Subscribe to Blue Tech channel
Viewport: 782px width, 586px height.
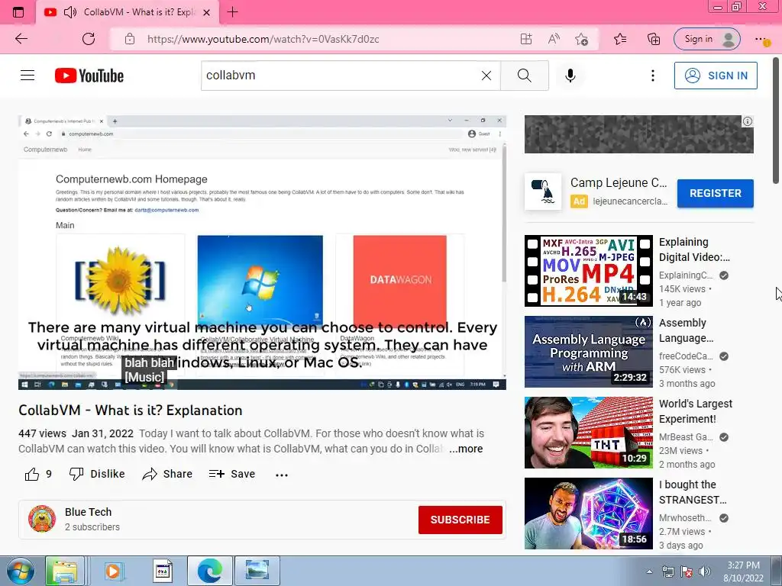[x=460, y=520]
